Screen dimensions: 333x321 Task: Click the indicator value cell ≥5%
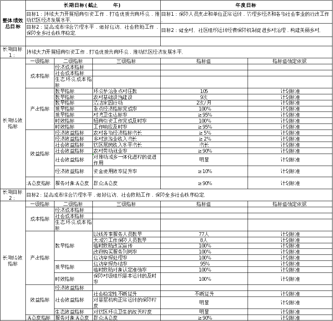click(204, 133)
